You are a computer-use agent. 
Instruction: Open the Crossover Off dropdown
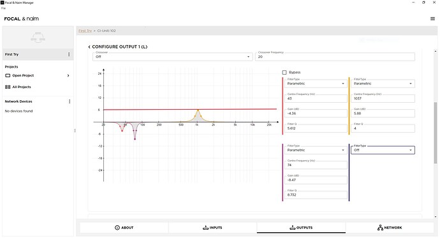tap(173, 57)
